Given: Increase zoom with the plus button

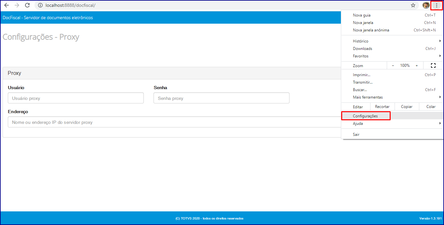Looking at the screenshot, I should (417, 65).
